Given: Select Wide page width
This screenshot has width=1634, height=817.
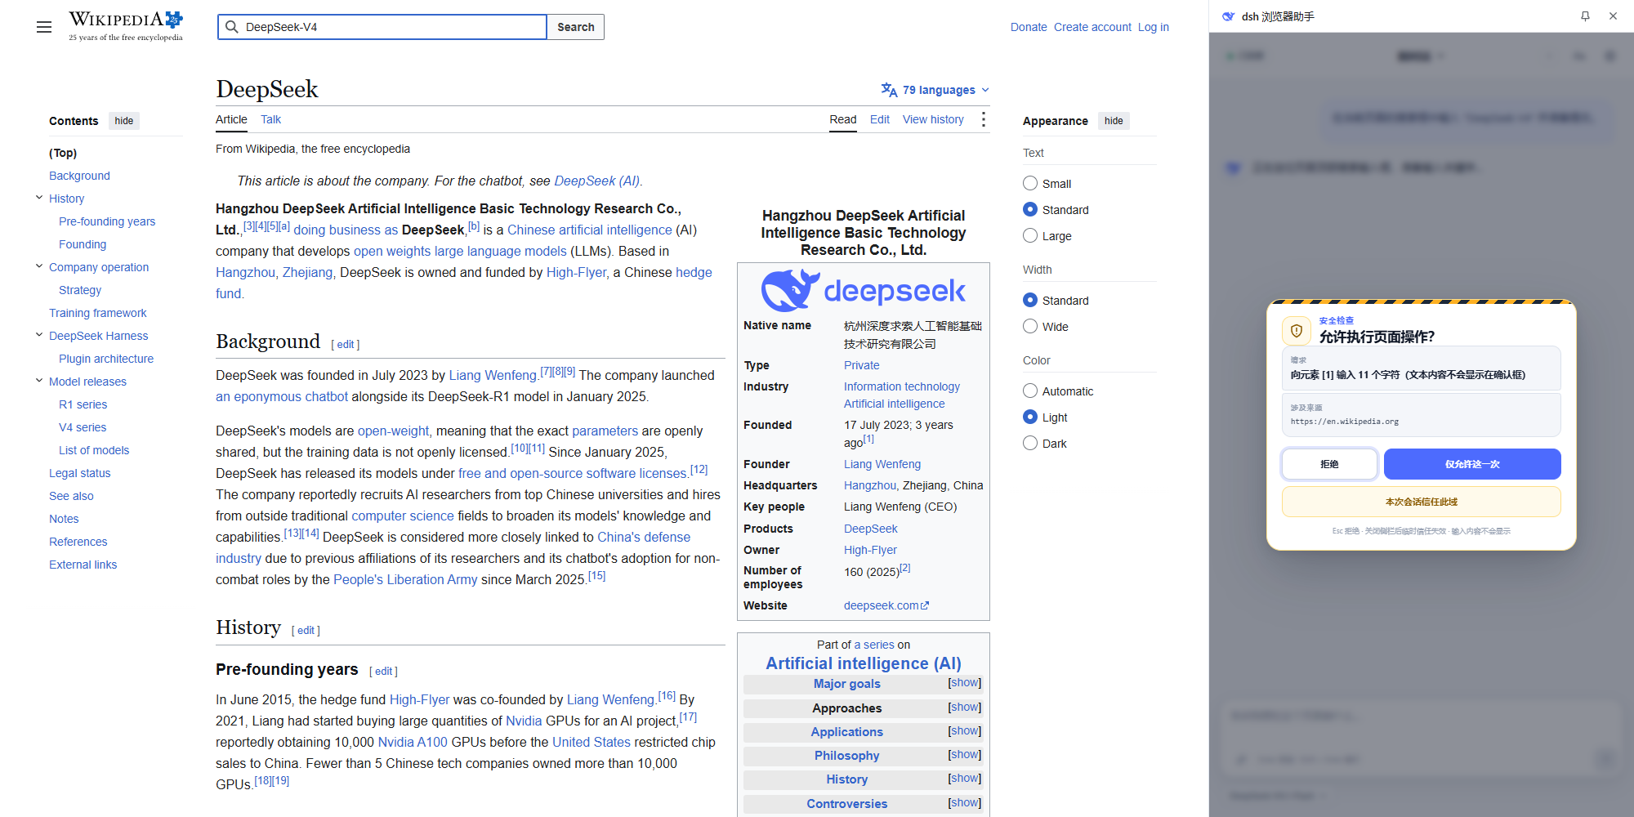Looking at the screenshot, I should [1030, 327].
